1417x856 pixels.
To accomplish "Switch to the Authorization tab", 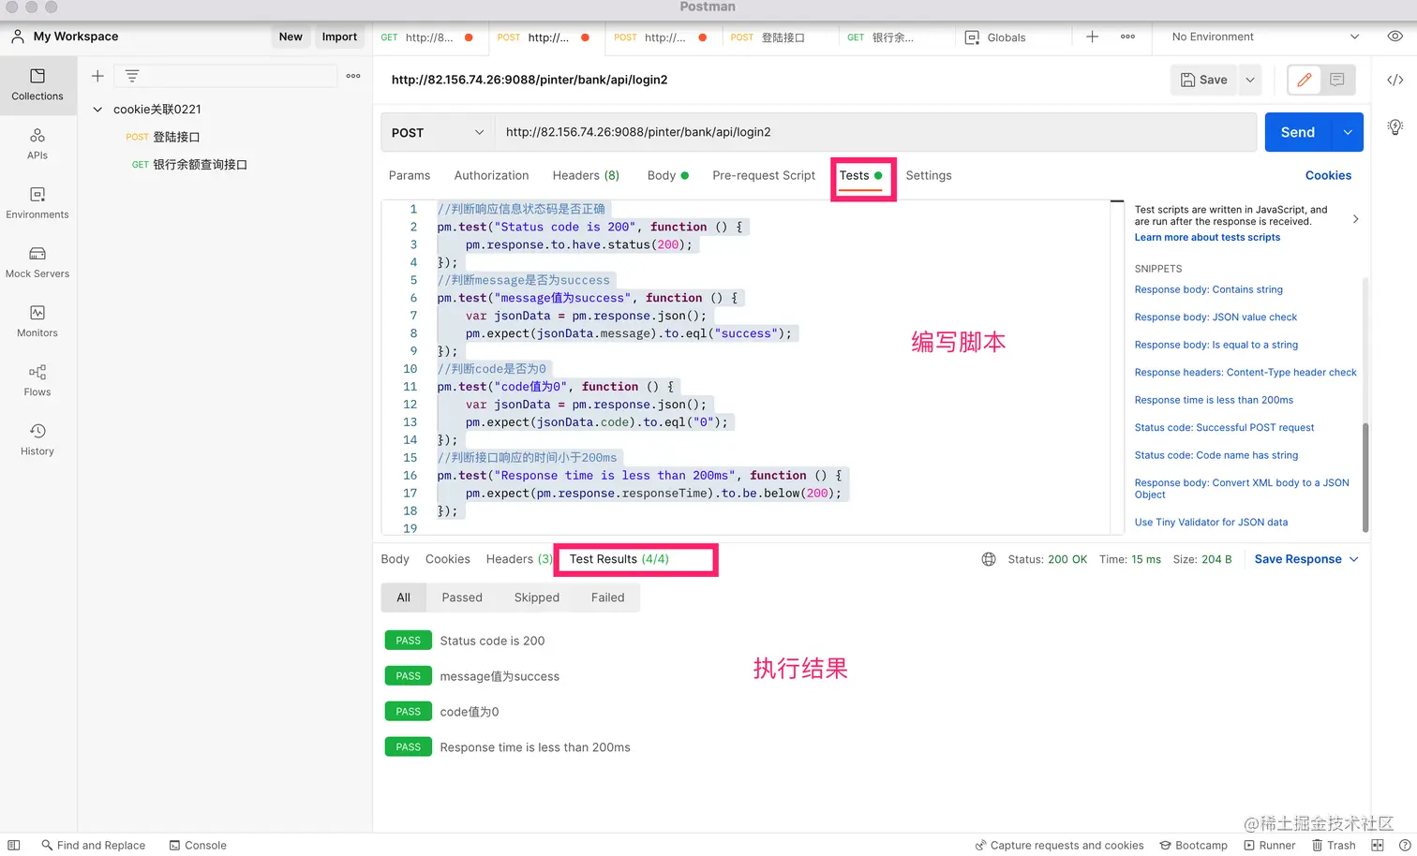I will 491,175.
